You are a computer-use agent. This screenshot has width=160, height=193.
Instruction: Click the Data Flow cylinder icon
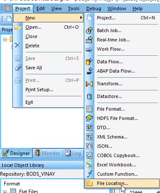pos(89,62)
